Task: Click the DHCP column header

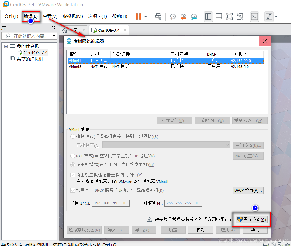Action: pos(216,54)
